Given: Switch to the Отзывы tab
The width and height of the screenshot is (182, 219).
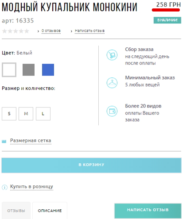Looking at the screenshot, I should [16, 211].
